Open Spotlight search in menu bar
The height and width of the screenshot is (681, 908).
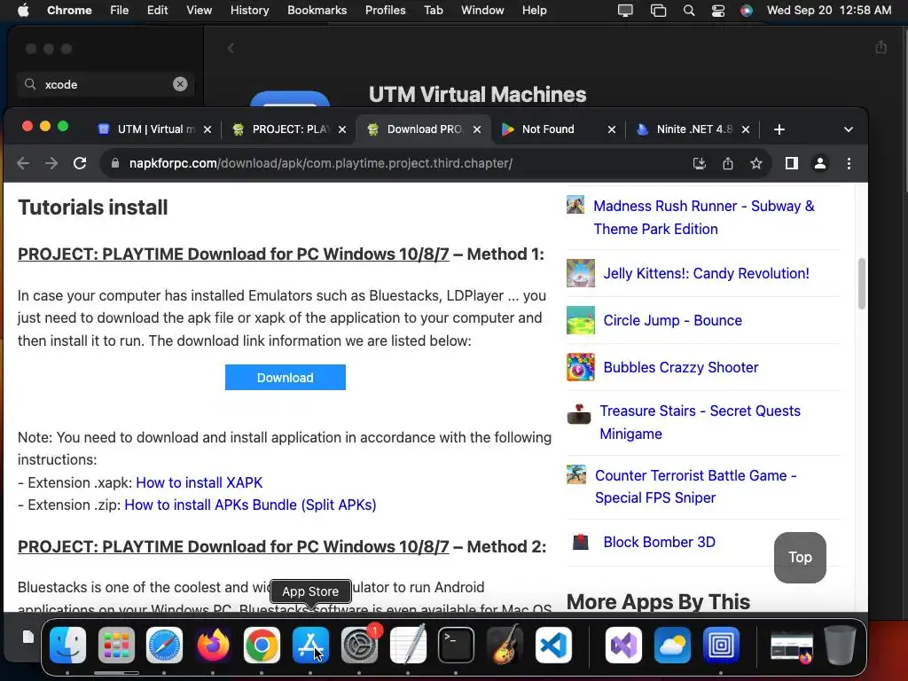click(688, 11)
